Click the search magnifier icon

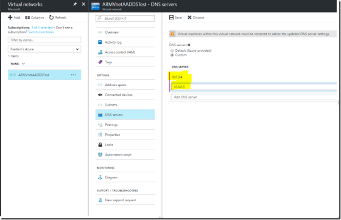[99, 18]
